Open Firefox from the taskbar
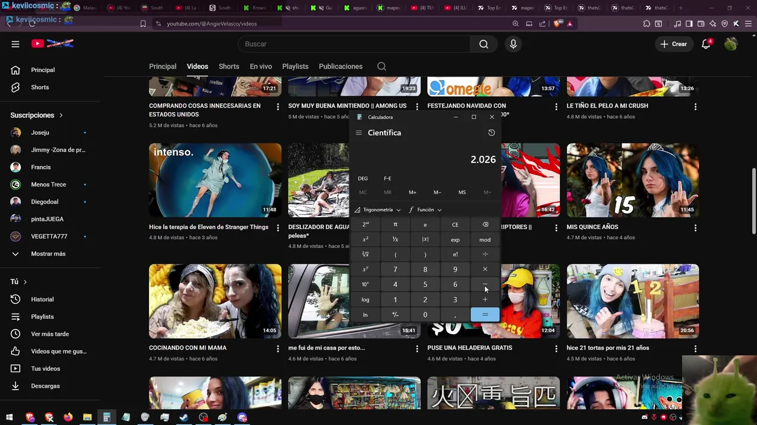Viewport: 757px width, 425px height. (68, 417)
